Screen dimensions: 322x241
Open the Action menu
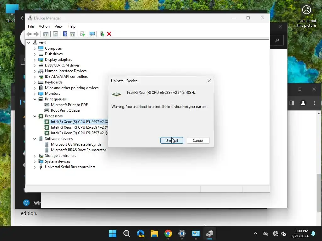(44, 26)
